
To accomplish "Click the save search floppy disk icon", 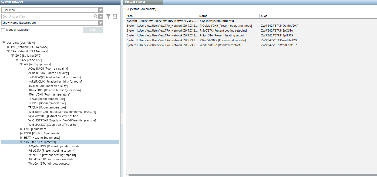I will pos(115,17).
